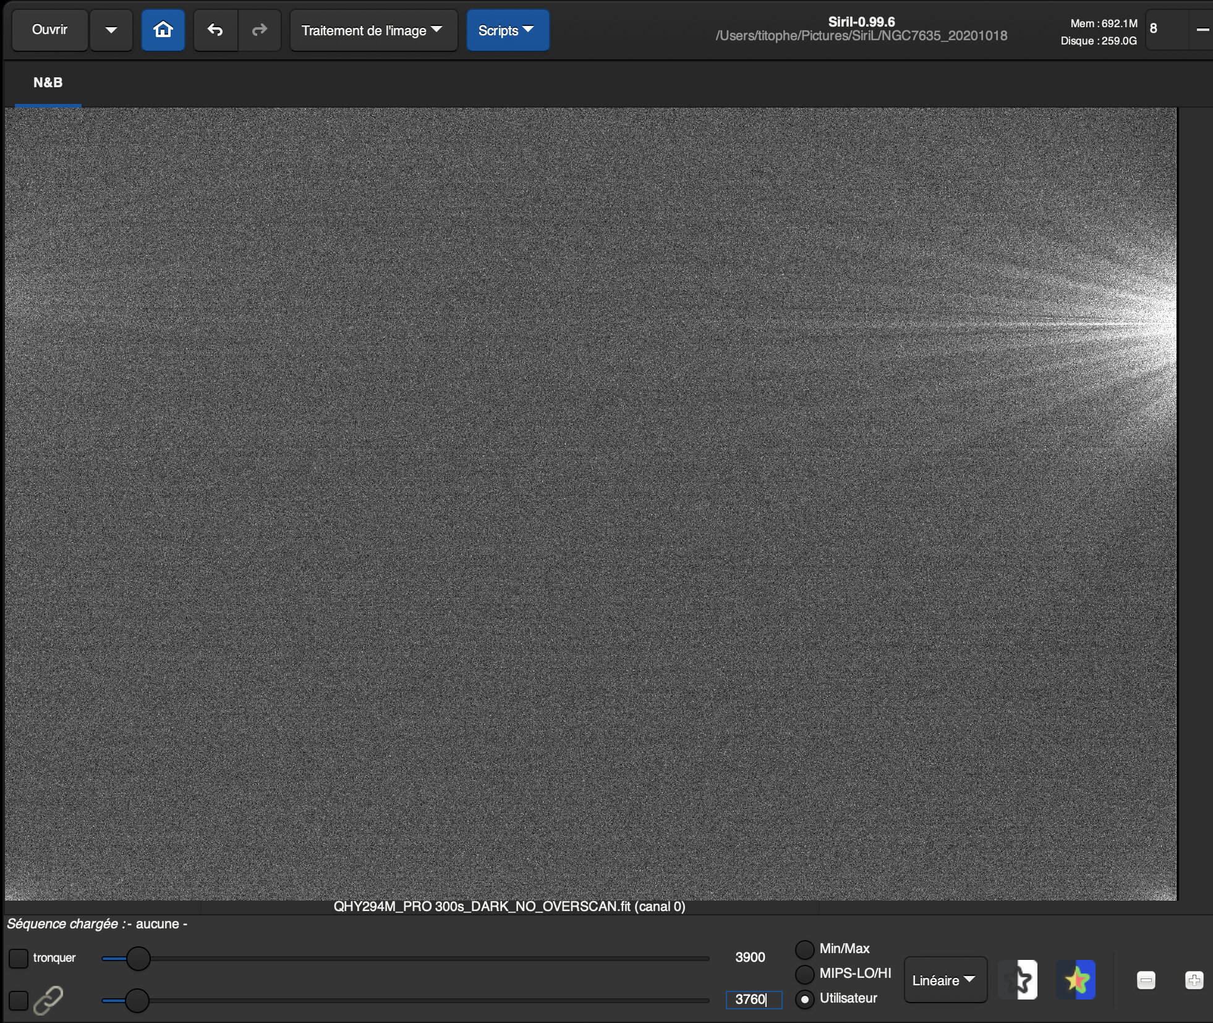Open the Linéaire display mode dropdown
Screen dimensions: 1213x1023
click(x=944, y=980)
